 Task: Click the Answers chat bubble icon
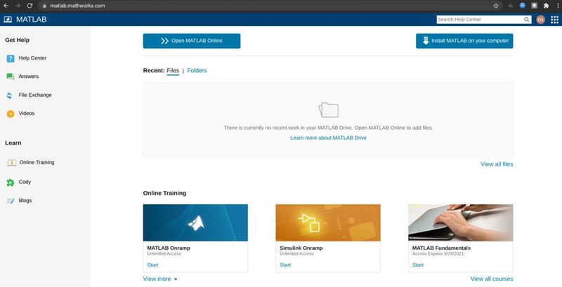(11, 76)
